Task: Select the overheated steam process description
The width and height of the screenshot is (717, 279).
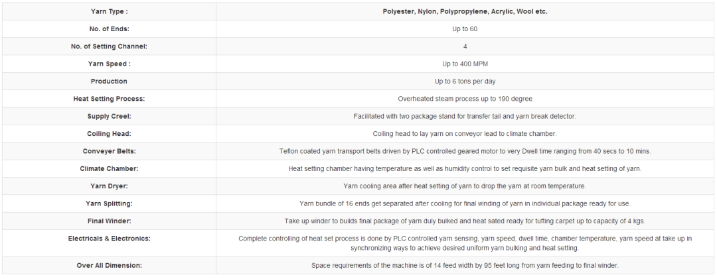Action: [x=465, y=99]
